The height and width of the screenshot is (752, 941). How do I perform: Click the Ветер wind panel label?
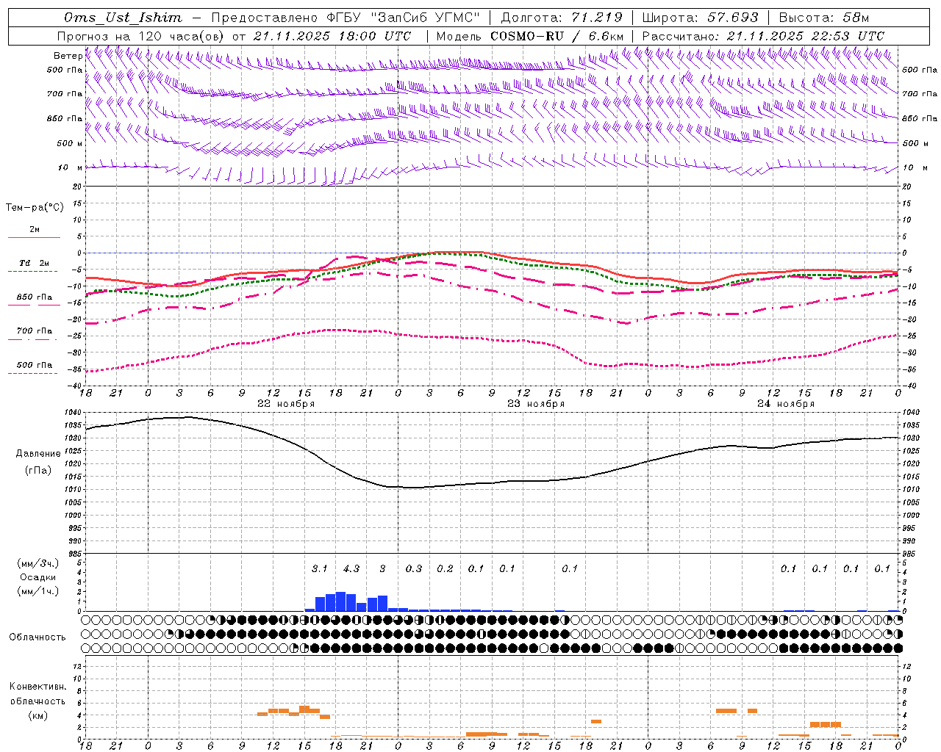coord(68,56)
